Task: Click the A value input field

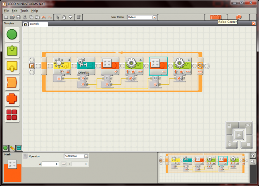Action: coord(50,164)
